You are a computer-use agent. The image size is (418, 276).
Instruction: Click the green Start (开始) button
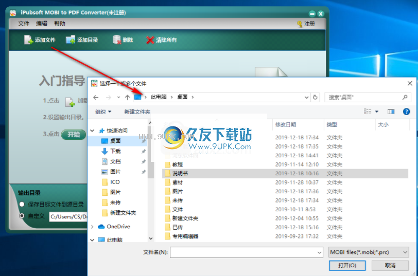(x=74, y=135)
